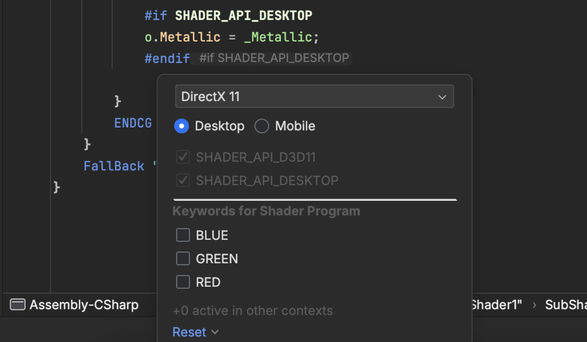Place cursor on the ENDCG keyword
The width and height of the screenshot is (587, 342).
pyautogui.click(x=133, y=123)
